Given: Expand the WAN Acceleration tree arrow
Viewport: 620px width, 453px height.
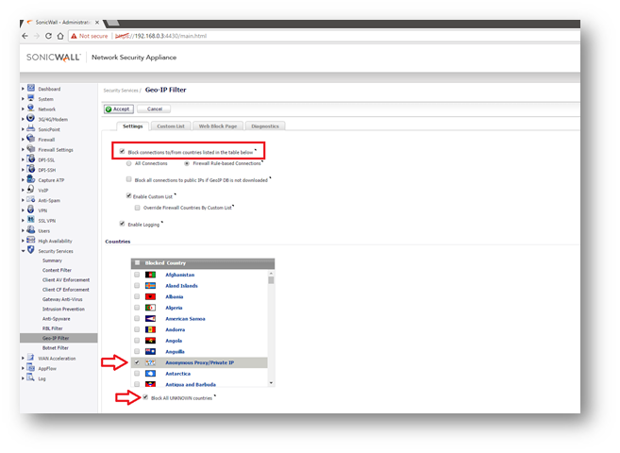Looking at the screenshot, I should click(x=23, y=358).
